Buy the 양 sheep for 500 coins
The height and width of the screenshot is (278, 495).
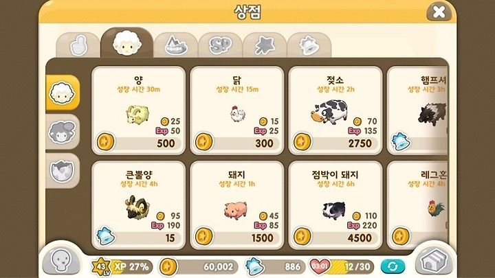tap(138, 111)
